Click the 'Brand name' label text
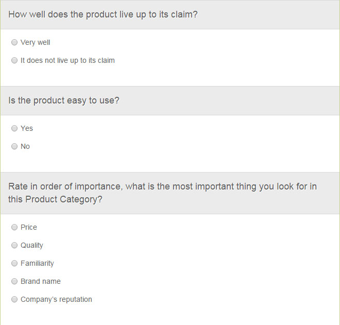The width and height of the screenshot is (340, 325). point(41,281)
